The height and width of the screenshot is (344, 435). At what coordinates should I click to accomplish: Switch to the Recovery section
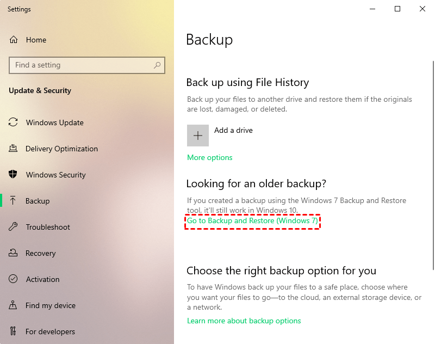pos(40,253)
